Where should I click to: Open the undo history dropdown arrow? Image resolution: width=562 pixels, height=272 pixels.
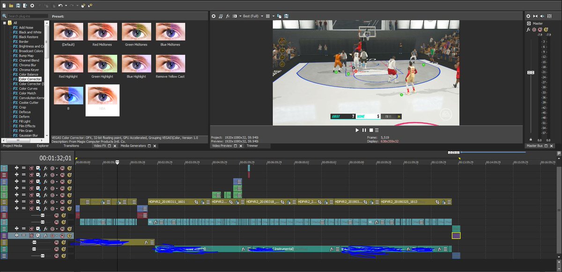click(66, 6)
